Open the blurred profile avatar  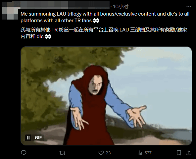pyautogui.click(x=10, y=13)
